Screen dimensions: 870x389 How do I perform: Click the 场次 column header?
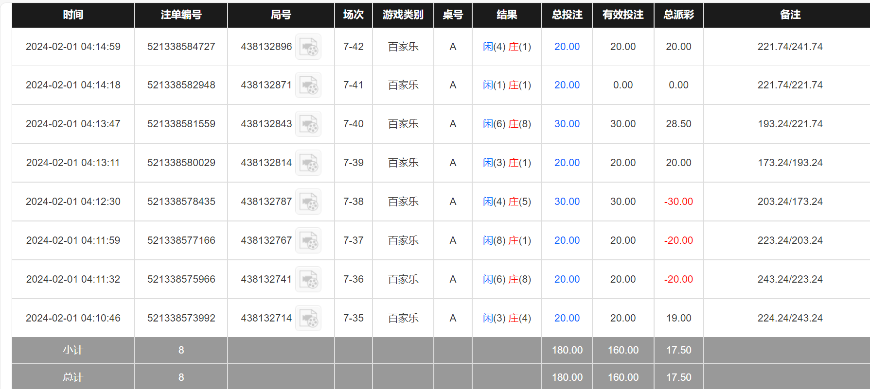tap(354, 15)
